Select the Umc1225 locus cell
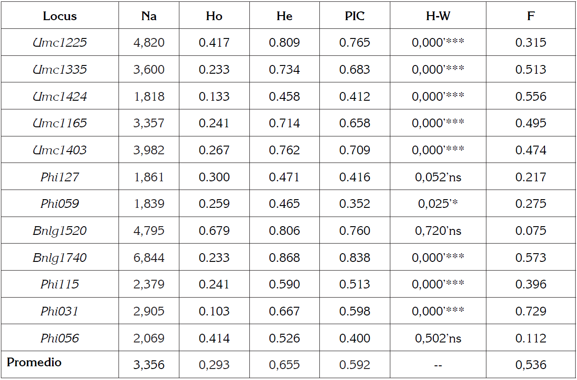 click(59, 43)
